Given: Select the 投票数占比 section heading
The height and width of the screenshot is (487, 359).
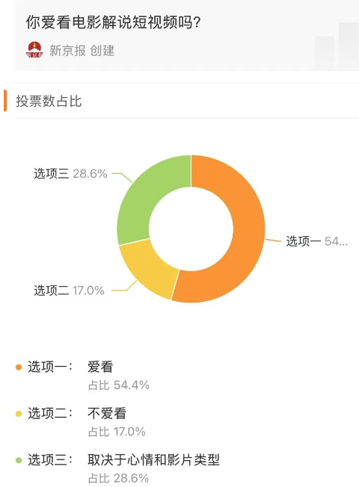Looking at the screenshot, I should pos(49,102).
